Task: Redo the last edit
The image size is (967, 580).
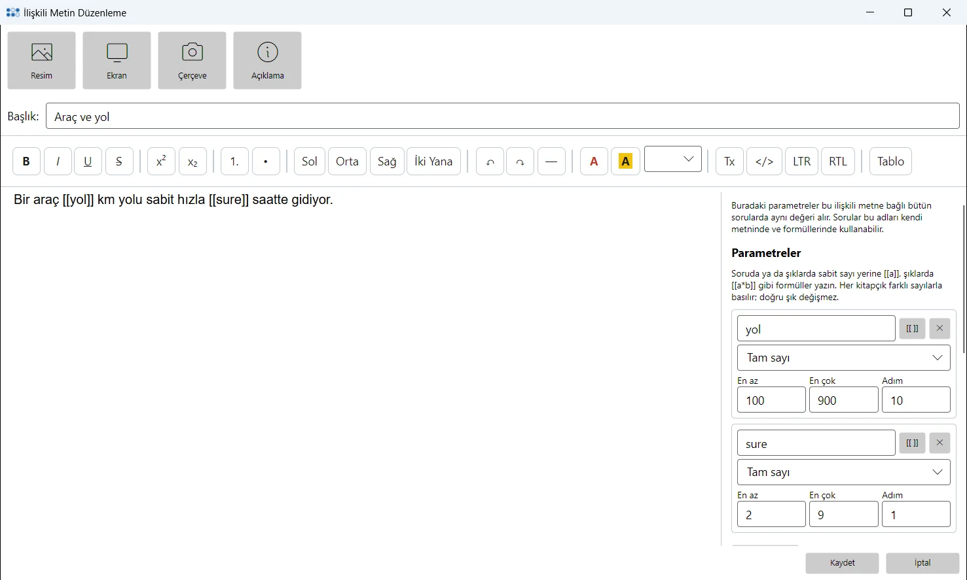Action: (x=520, y=162)
